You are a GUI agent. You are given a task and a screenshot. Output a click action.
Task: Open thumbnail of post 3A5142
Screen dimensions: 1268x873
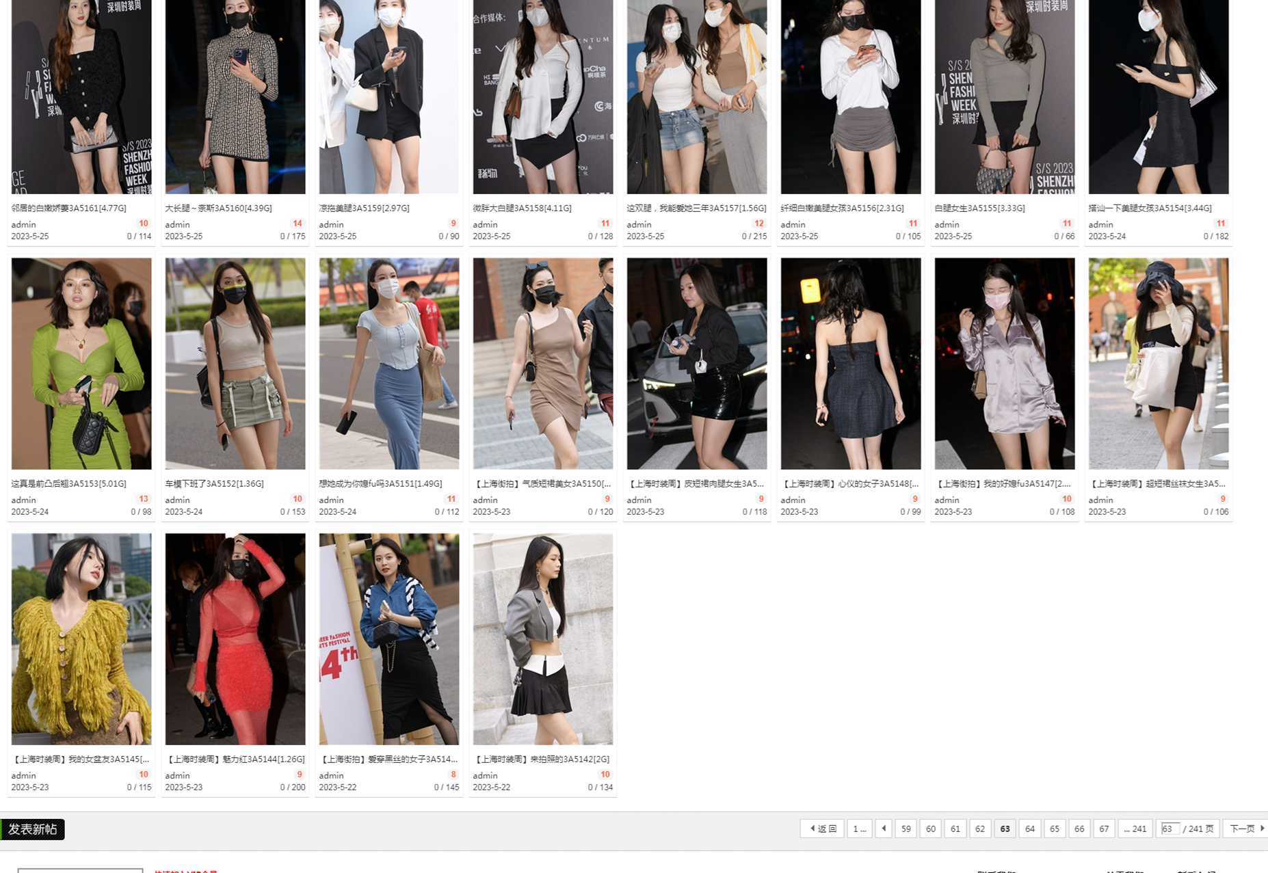coord(543,639)
